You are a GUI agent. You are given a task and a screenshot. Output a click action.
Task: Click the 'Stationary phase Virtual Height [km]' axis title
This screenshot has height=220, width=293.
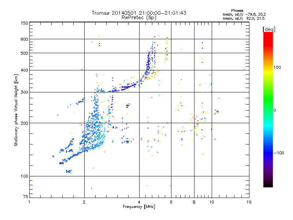(x=16, y=110)
